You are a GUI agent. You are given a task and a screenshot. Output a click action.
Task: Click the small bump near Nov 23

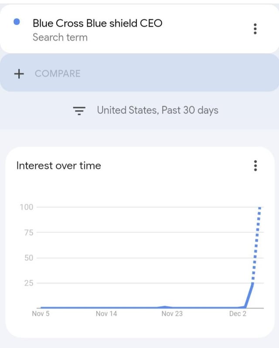[165, 307]
